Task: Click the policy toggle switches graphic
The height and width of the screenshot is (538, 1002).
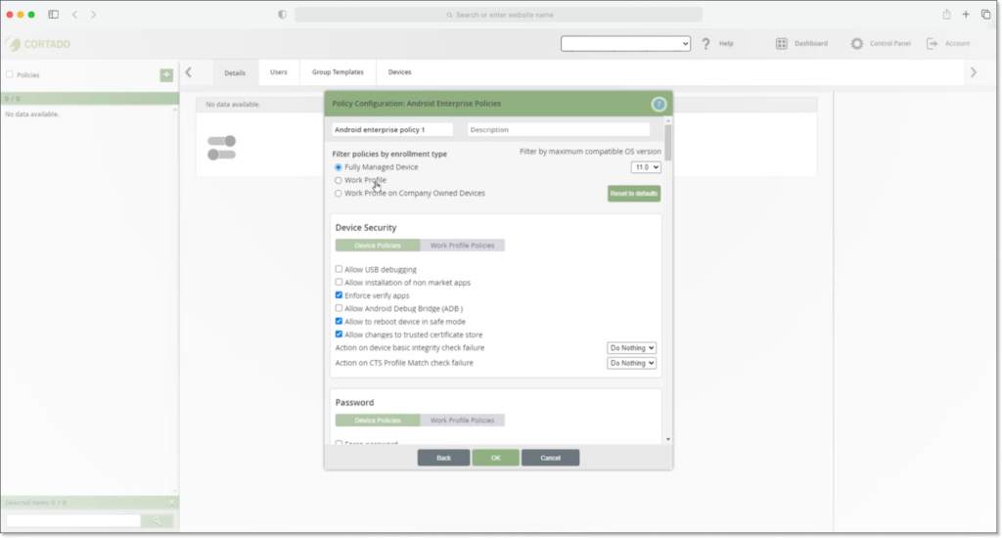Action: point(222,148)
